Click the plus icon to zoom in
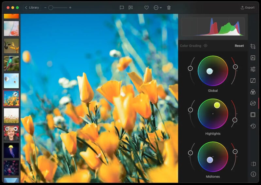The image size is (261, 185). tap(70, 7)
